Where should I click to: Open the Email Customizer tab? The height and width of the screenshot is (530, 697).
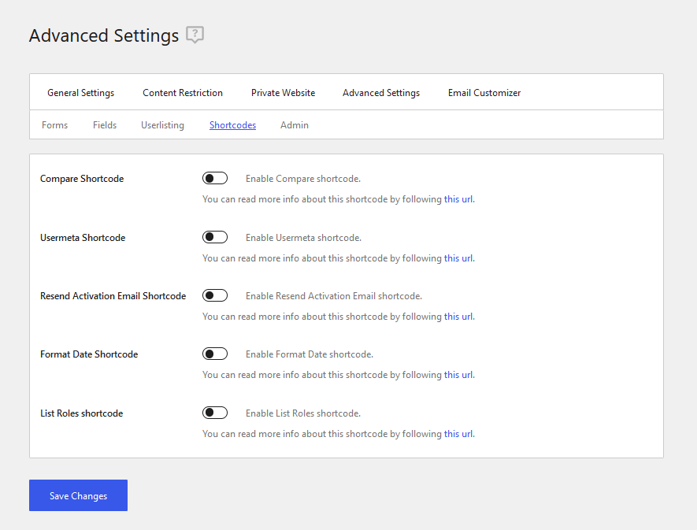click(x=484, y=93)
